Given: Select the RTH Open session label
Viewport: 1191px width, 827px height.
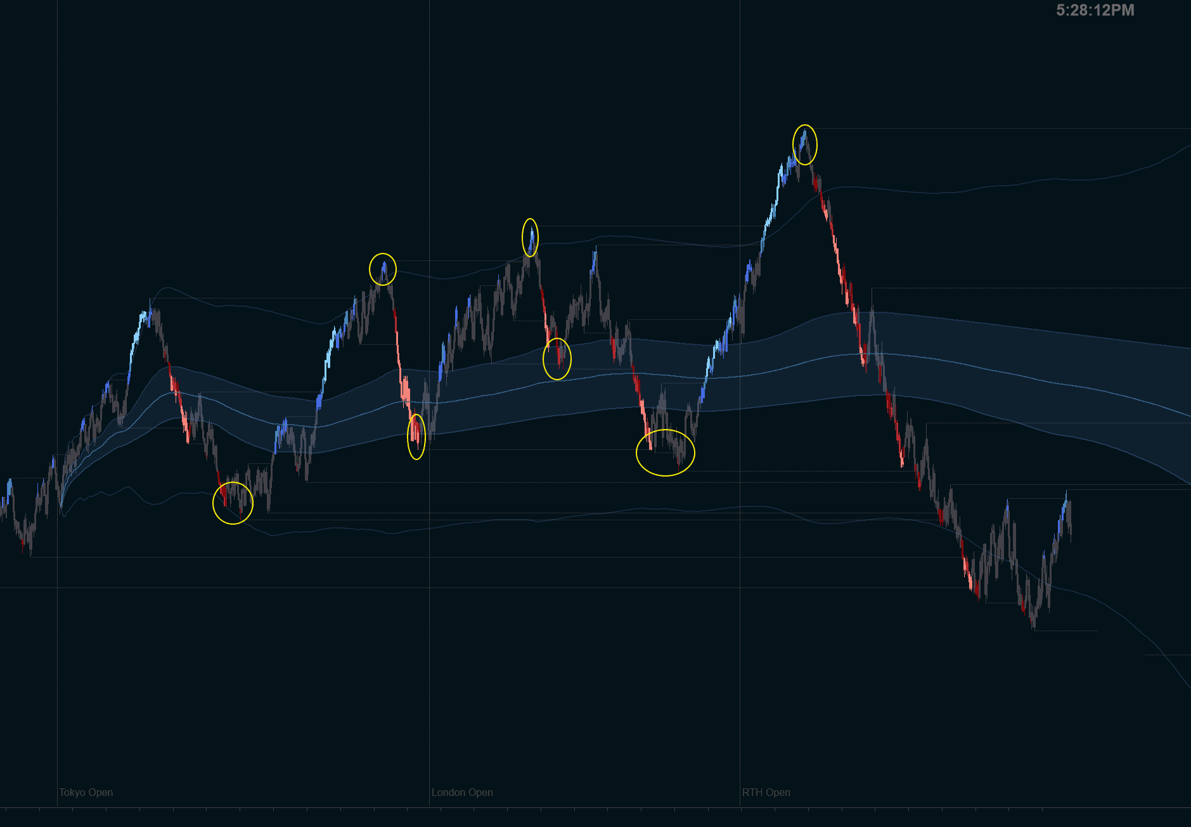Looking at the screenshot, I should [766, 792].
